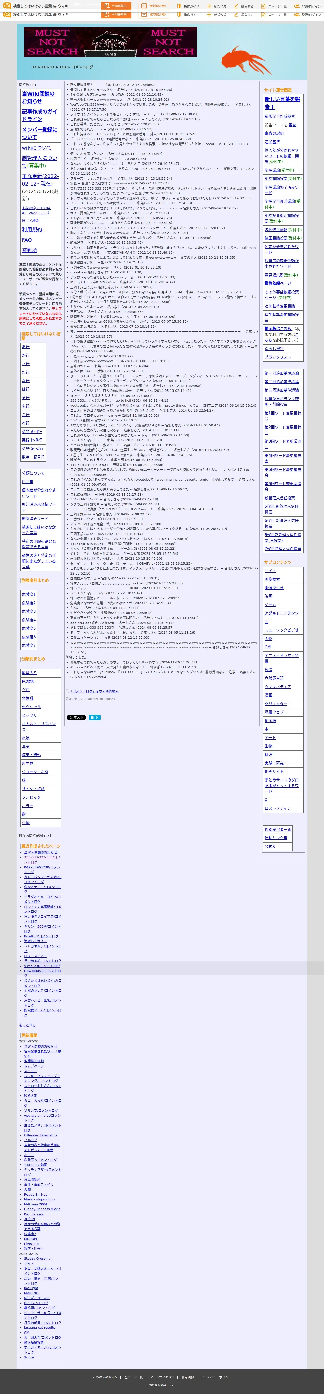Open 第一回追加基準議論 link
The height and width of the screenshot is (1394, 324).
[x=281, y=373]
